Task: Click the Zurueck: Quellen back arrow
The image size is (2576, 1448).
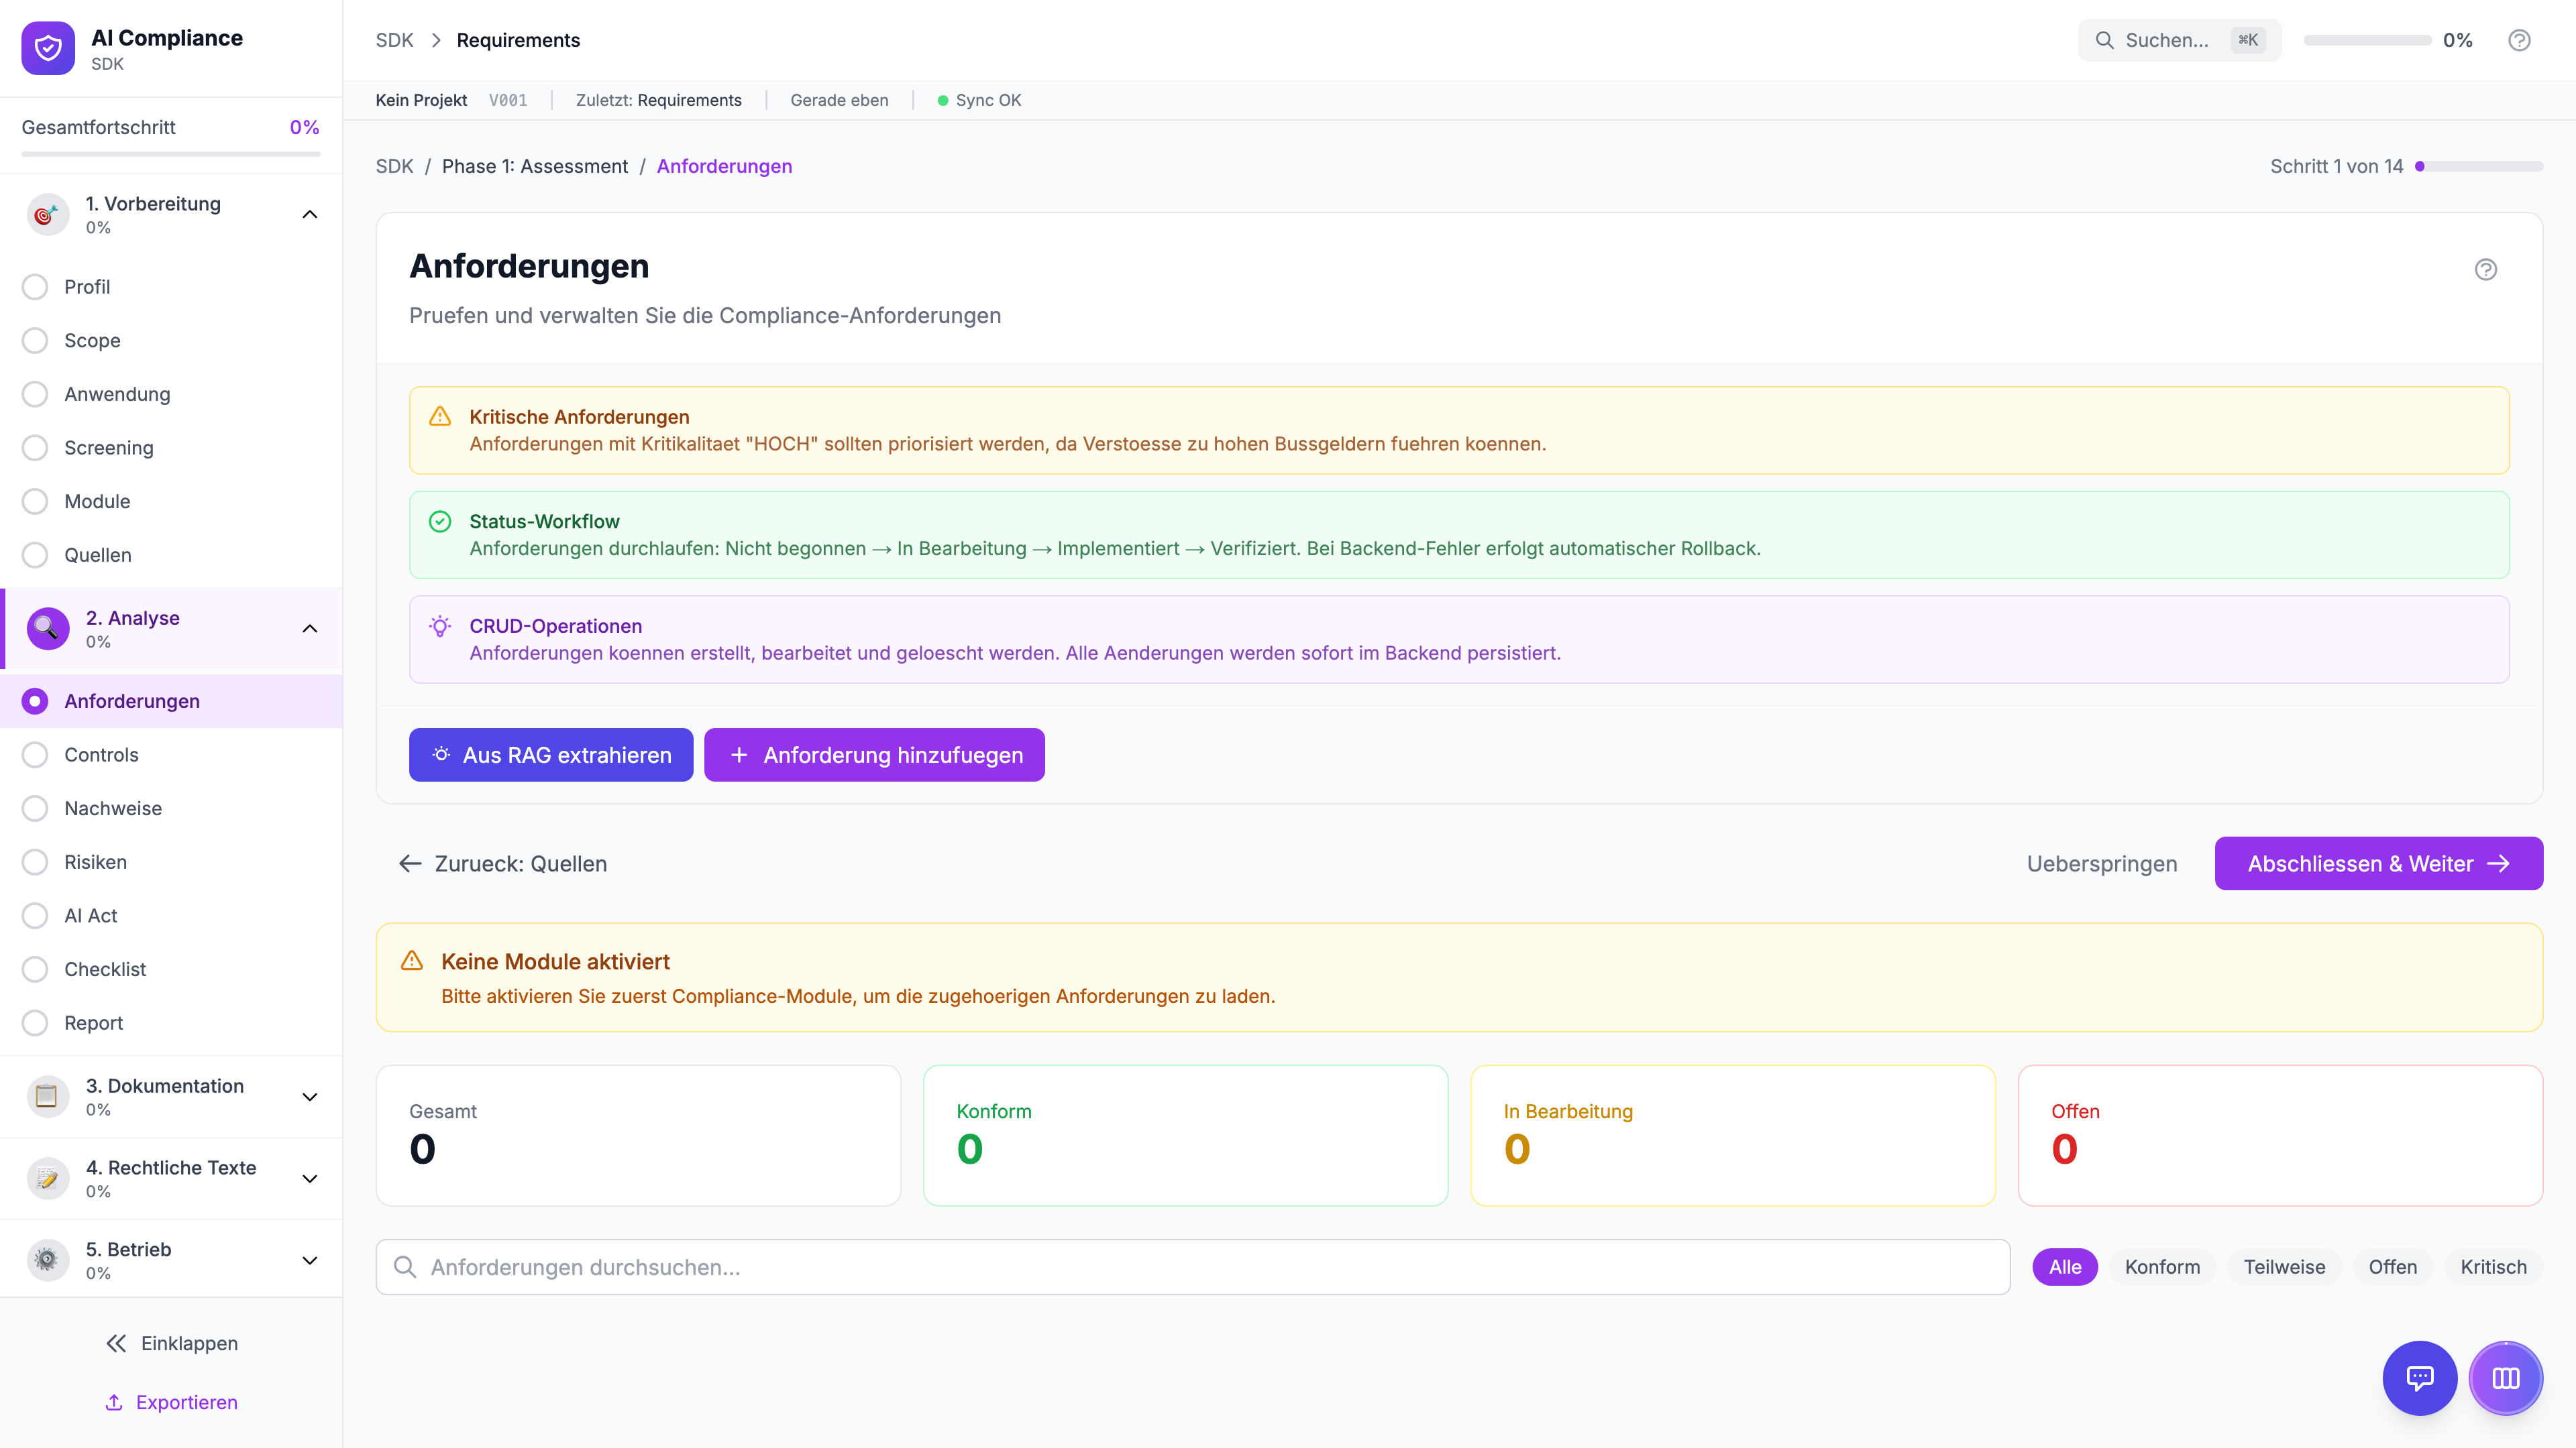Action: [410, 863]
